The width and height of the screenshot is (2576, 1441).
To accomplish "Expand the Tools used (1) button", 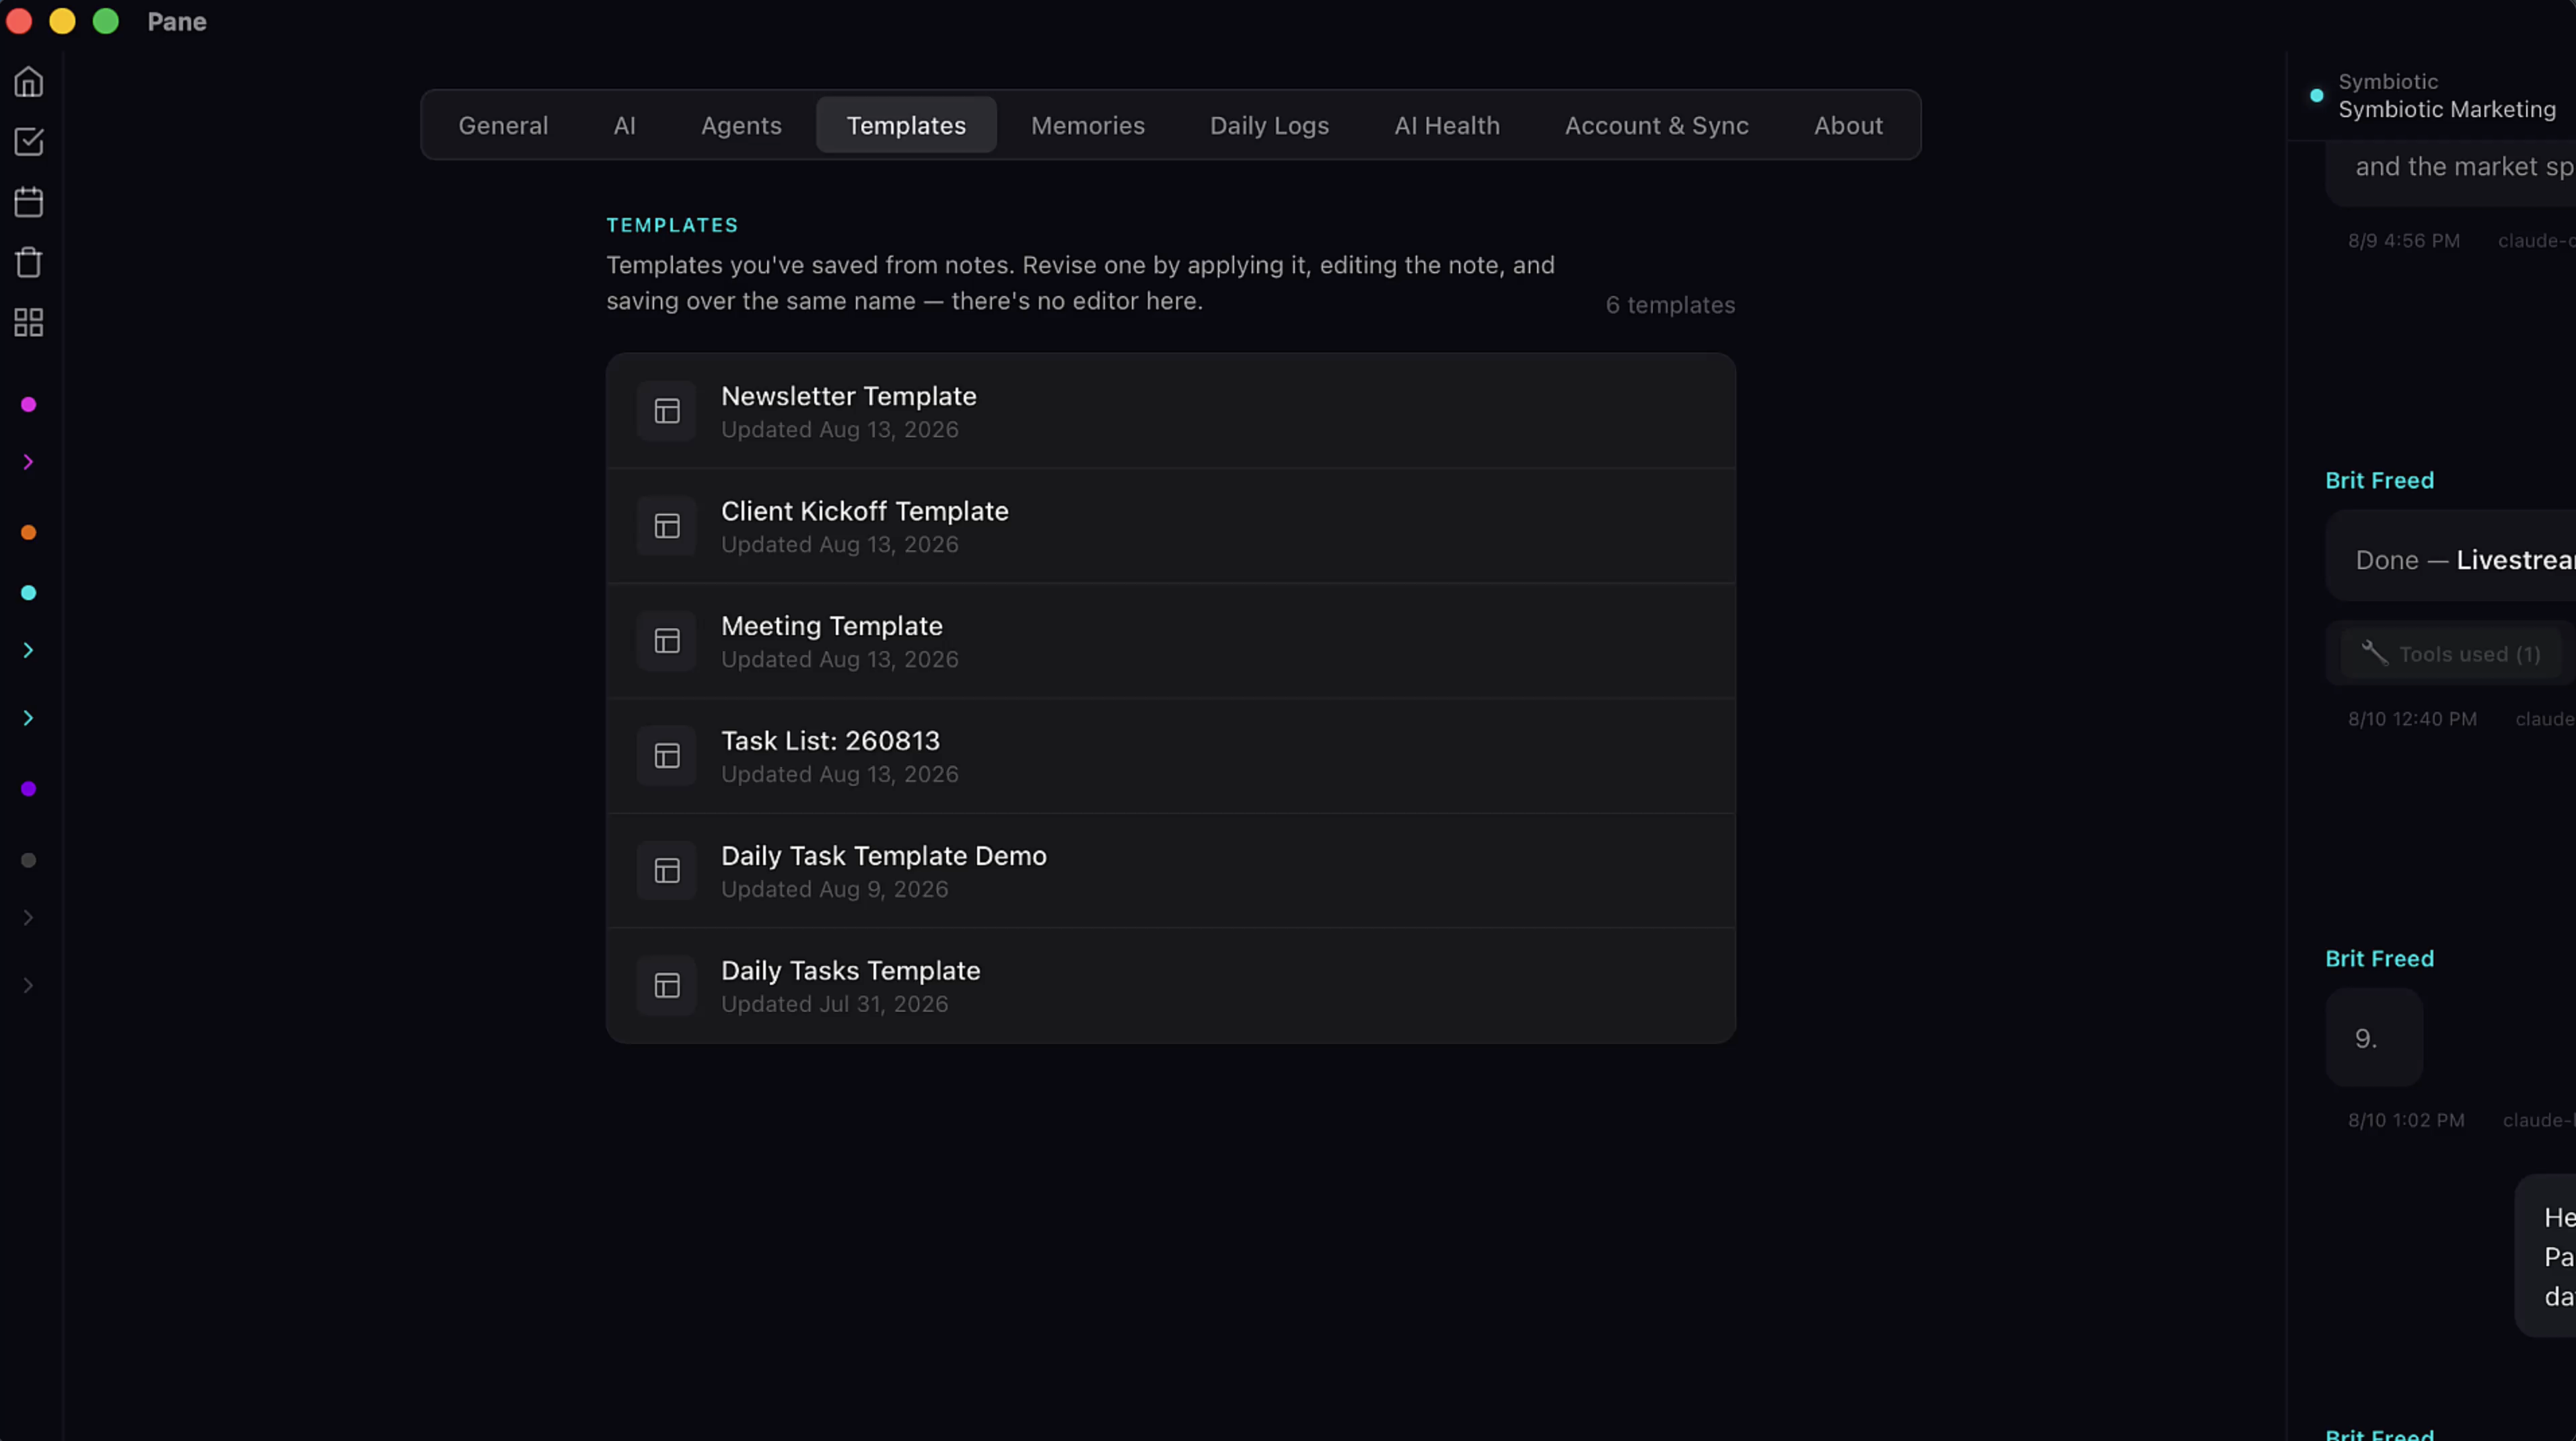I will pos(2450,654).
